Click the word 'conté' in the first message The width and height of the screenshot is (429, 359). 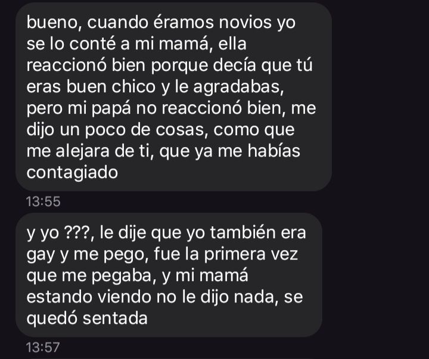(93, 43)
